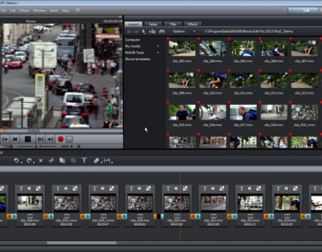
Task: Click the bandage-shaped icon in the editing toolbar
Action: point(96,160)
